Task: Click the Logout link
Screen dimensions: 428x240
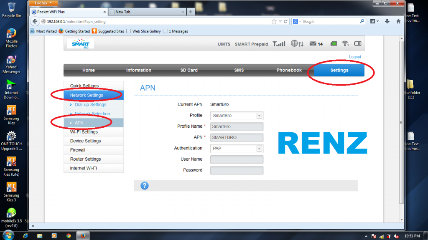Action: coord(355,57)
